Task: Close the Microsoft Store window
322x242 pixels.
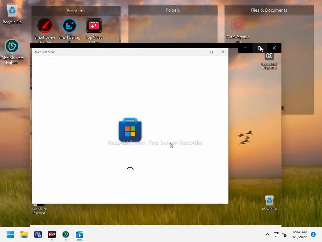Action: pyautogui.click(x=223, y=52)
